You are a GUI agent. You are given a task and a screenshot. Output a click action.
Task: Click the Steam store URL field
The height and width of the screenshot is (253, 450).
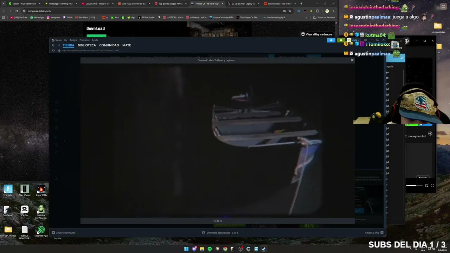coord(90,50)
